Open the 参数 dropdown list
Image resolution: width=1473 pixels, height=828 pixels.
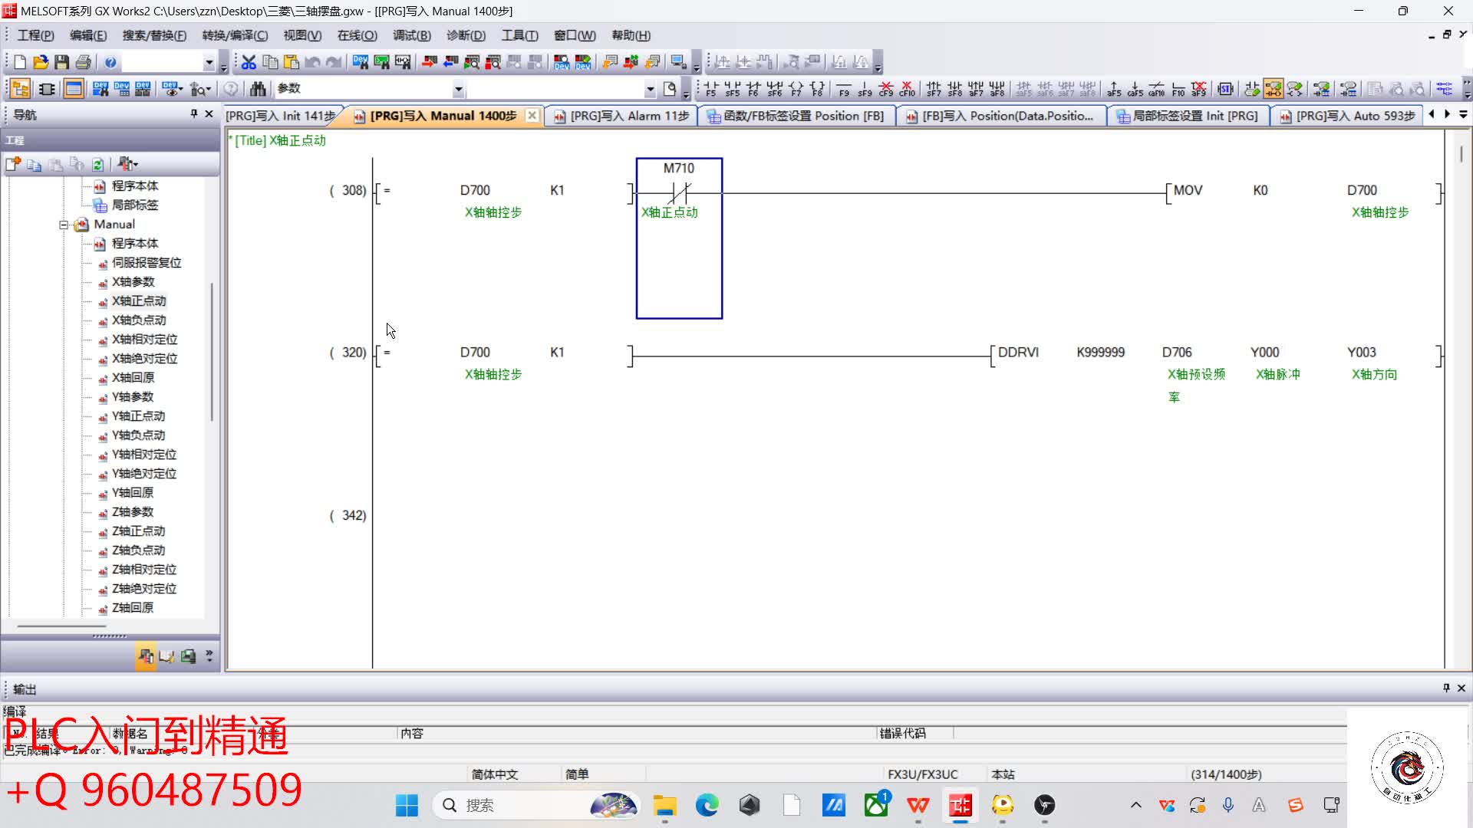[458, 89]
